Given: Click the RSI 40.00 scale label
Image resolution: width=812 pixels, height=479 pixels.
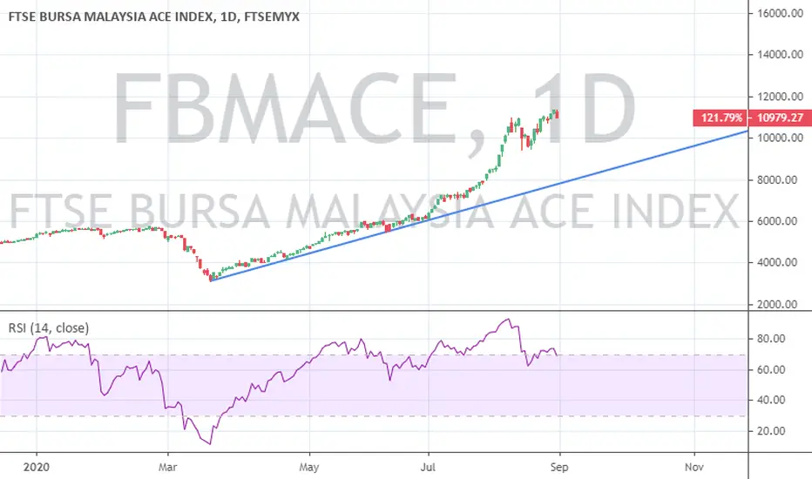Looking at the screenshot, I should point(771,400).
